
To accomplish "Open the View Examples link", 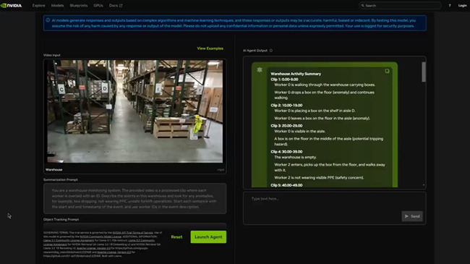I will tap(210, 48).
